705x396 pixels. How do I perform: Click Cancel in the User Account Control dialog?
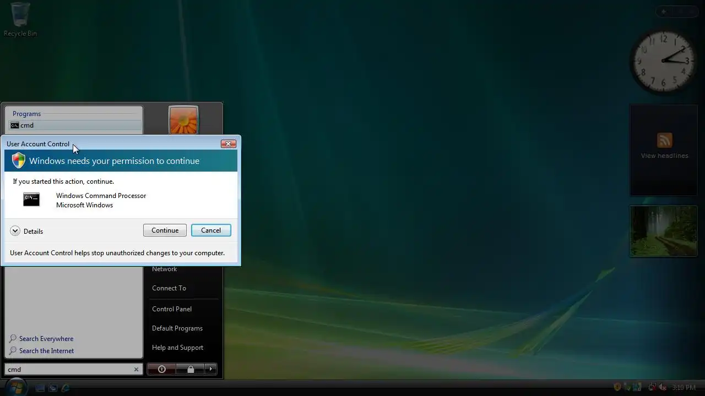[x=211, y=230]
